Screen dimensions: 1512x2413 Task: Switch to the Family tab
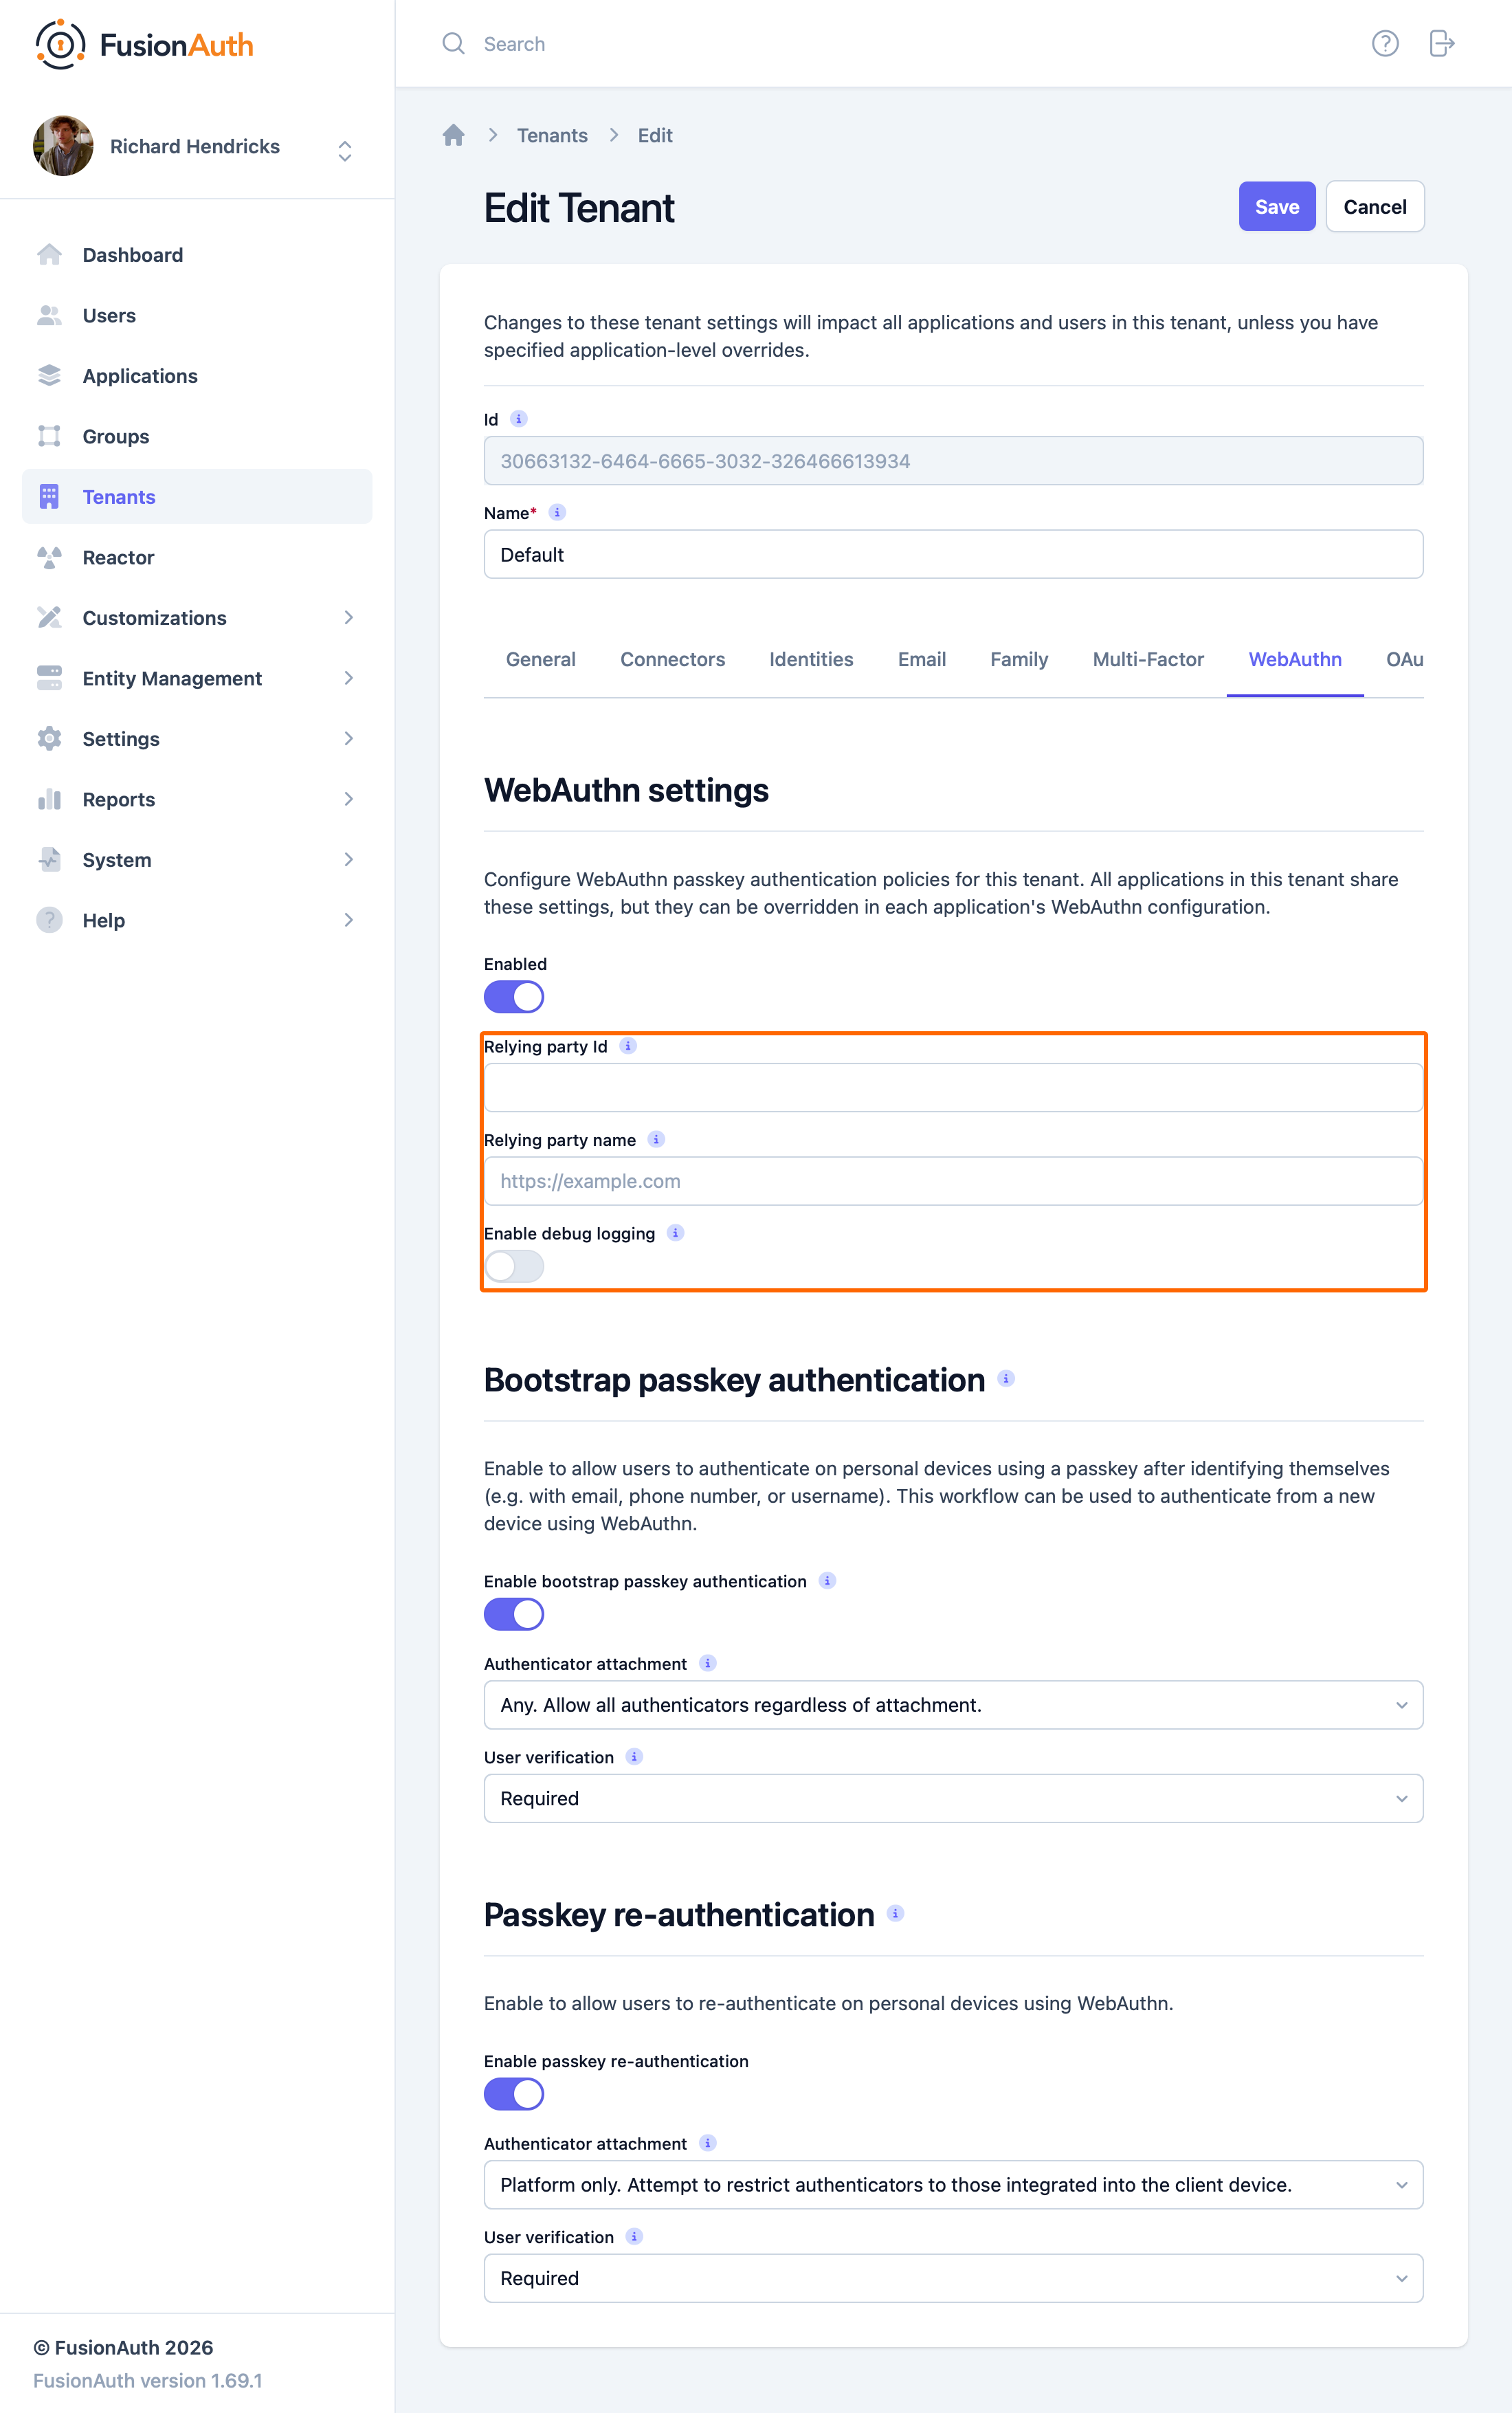click(1019, 659)
